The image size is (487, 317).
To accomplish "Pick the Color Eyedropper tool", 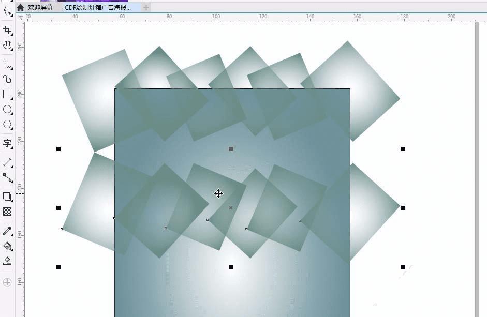I will [7, 231].
